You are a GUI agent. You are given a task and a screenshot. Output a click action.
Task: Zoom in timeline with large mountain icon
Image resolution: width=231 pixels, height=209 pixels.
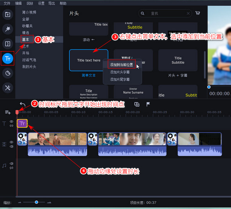click(49, 202)
